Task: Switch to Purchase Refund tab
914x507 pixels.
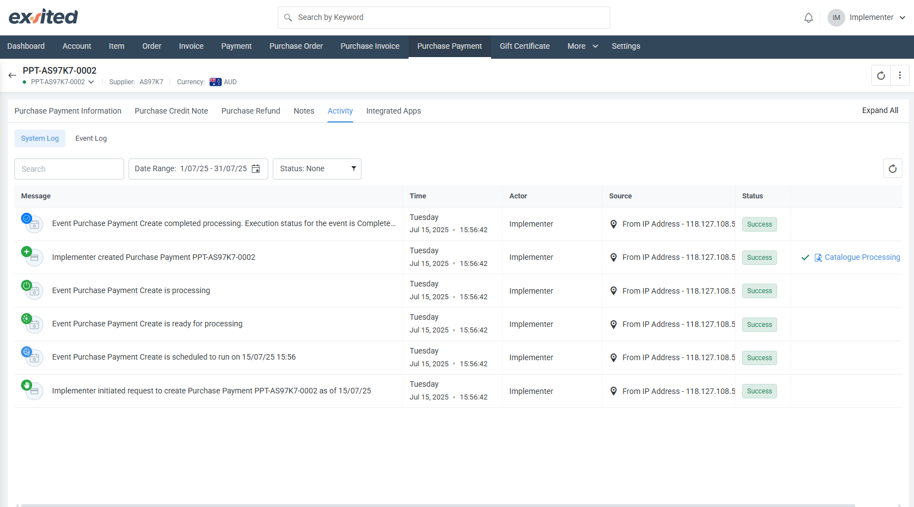Action: tap(251, 111)
